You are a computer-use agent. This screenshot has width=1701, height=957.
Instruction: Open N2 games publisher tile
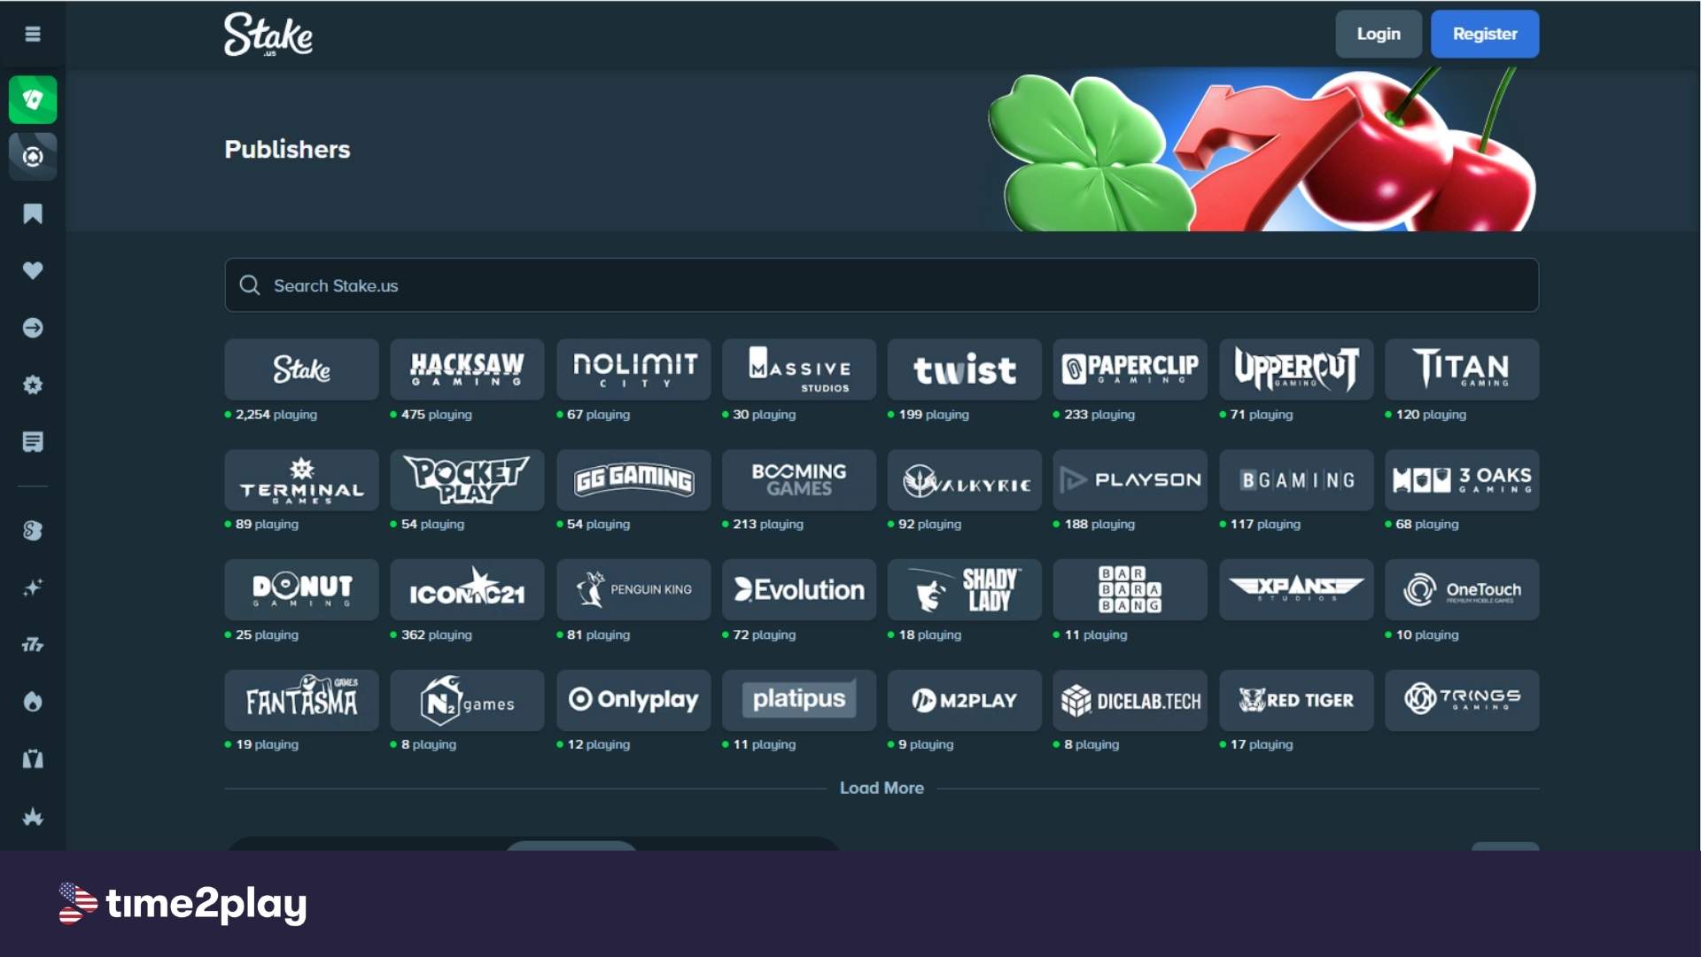[467, 700]
